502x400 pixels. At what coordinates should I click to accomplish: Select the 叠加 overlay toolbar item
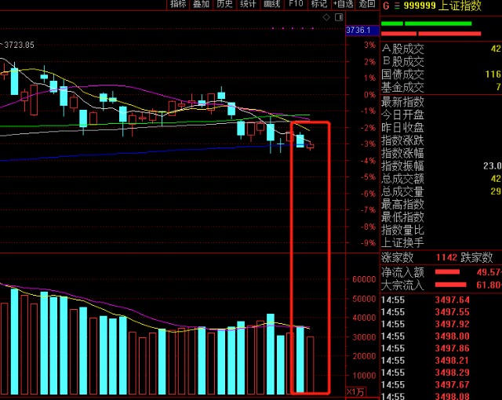pos(201,4)
